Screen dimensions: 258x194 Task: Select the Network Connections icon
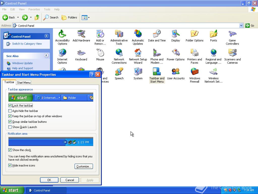click(x=119, y=56)
